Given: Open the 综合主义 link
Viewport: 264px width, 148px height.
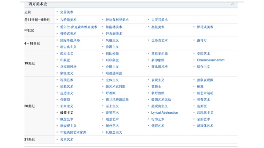Looking at the screenshot, I should [203, 67].
